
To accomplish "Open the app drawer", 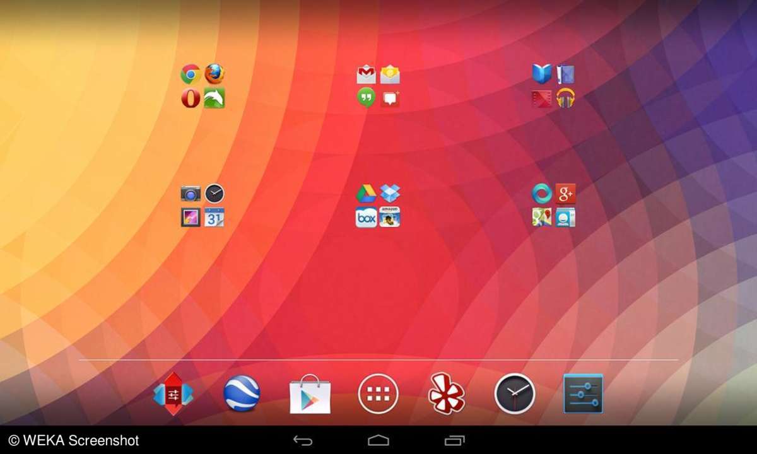I will coord(378,394).
